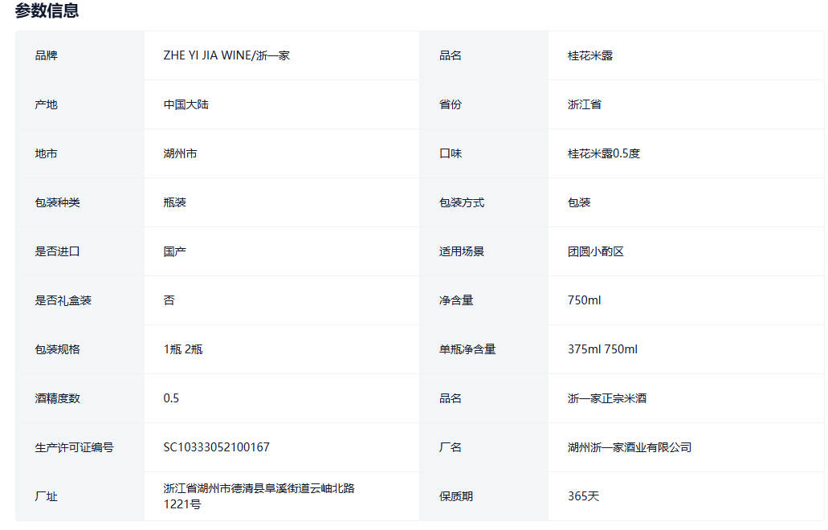Image resolution: width=828 pixels, height=530 pixels.
Task: Select the product name 浙一家正宗米酒
Action: point(607,398)
